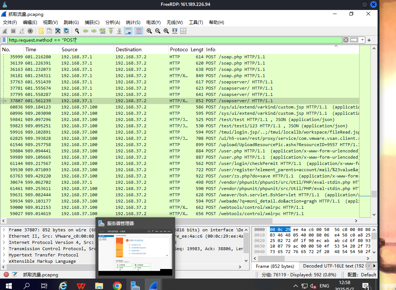The height and width of the screenshot is (290, 396).
Task: Open Google Chrome from taskbar
Action: pos(117,286)
